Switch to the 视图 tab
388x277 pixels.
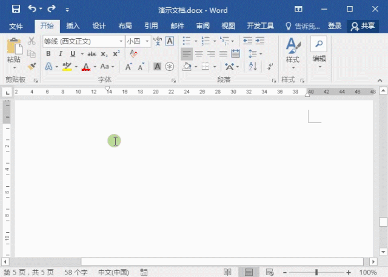pos(228,25)
